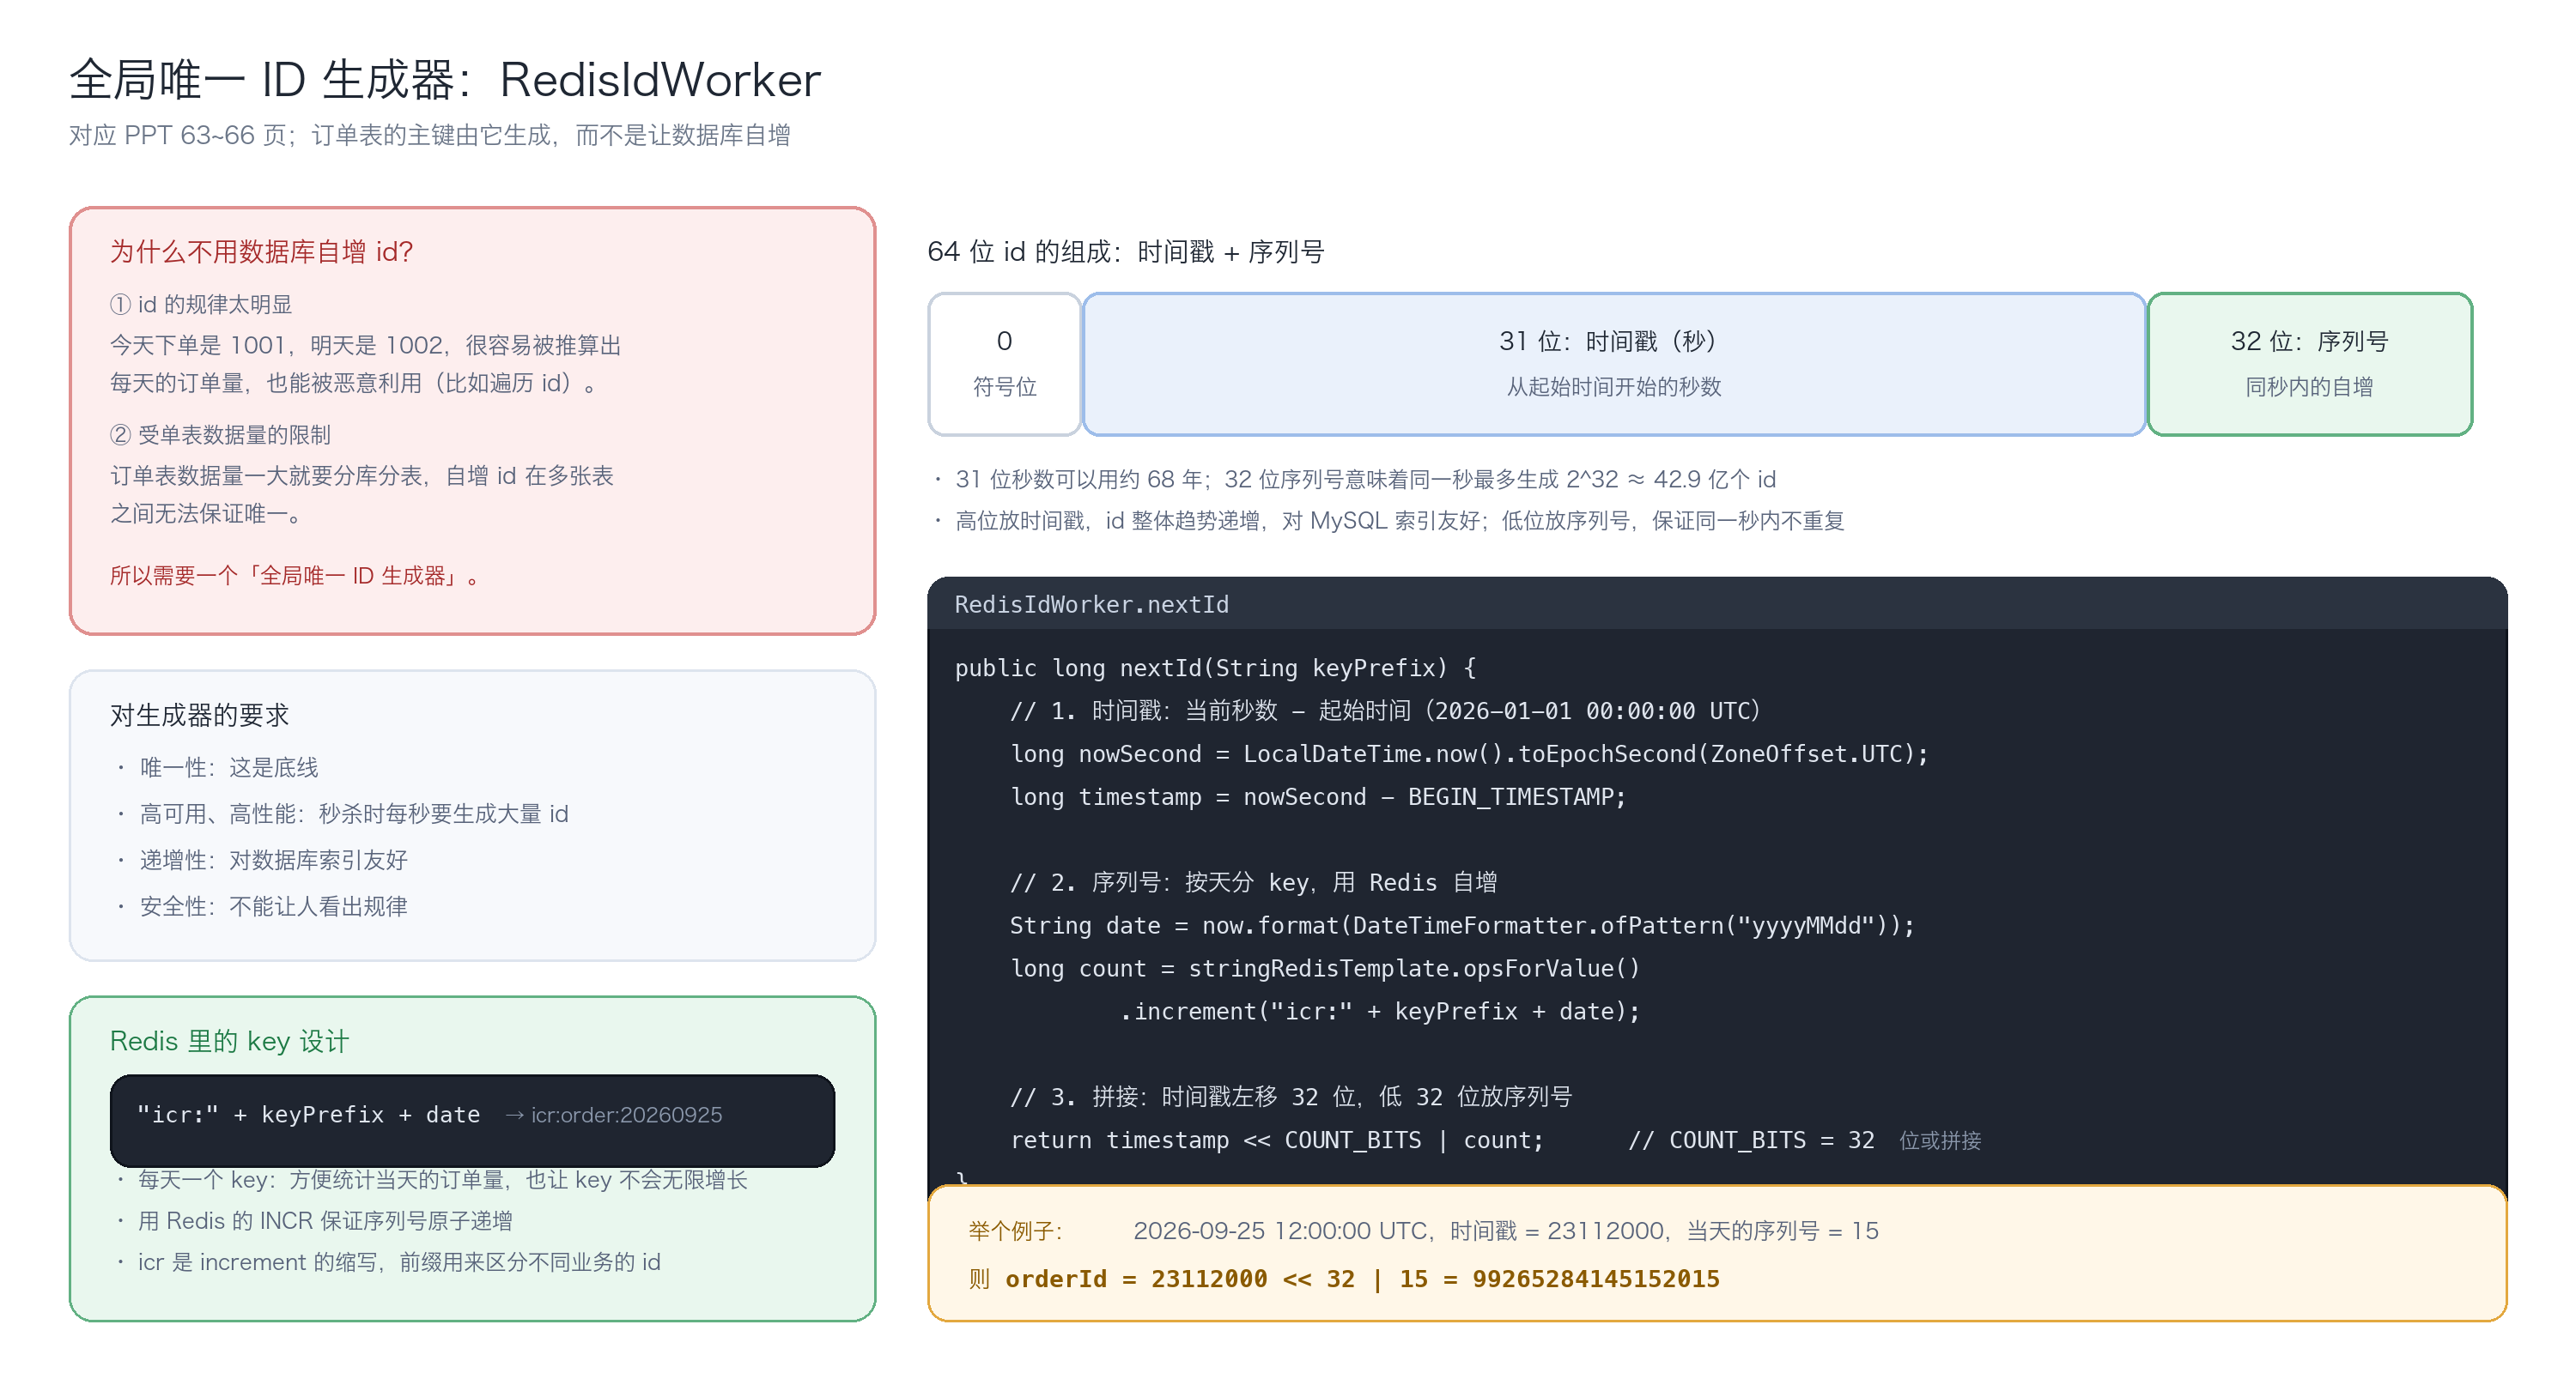The image size is (2576, 1373).
Task: Click the code header RedisIdWorker.nextId
Action: click(1091, 605)
